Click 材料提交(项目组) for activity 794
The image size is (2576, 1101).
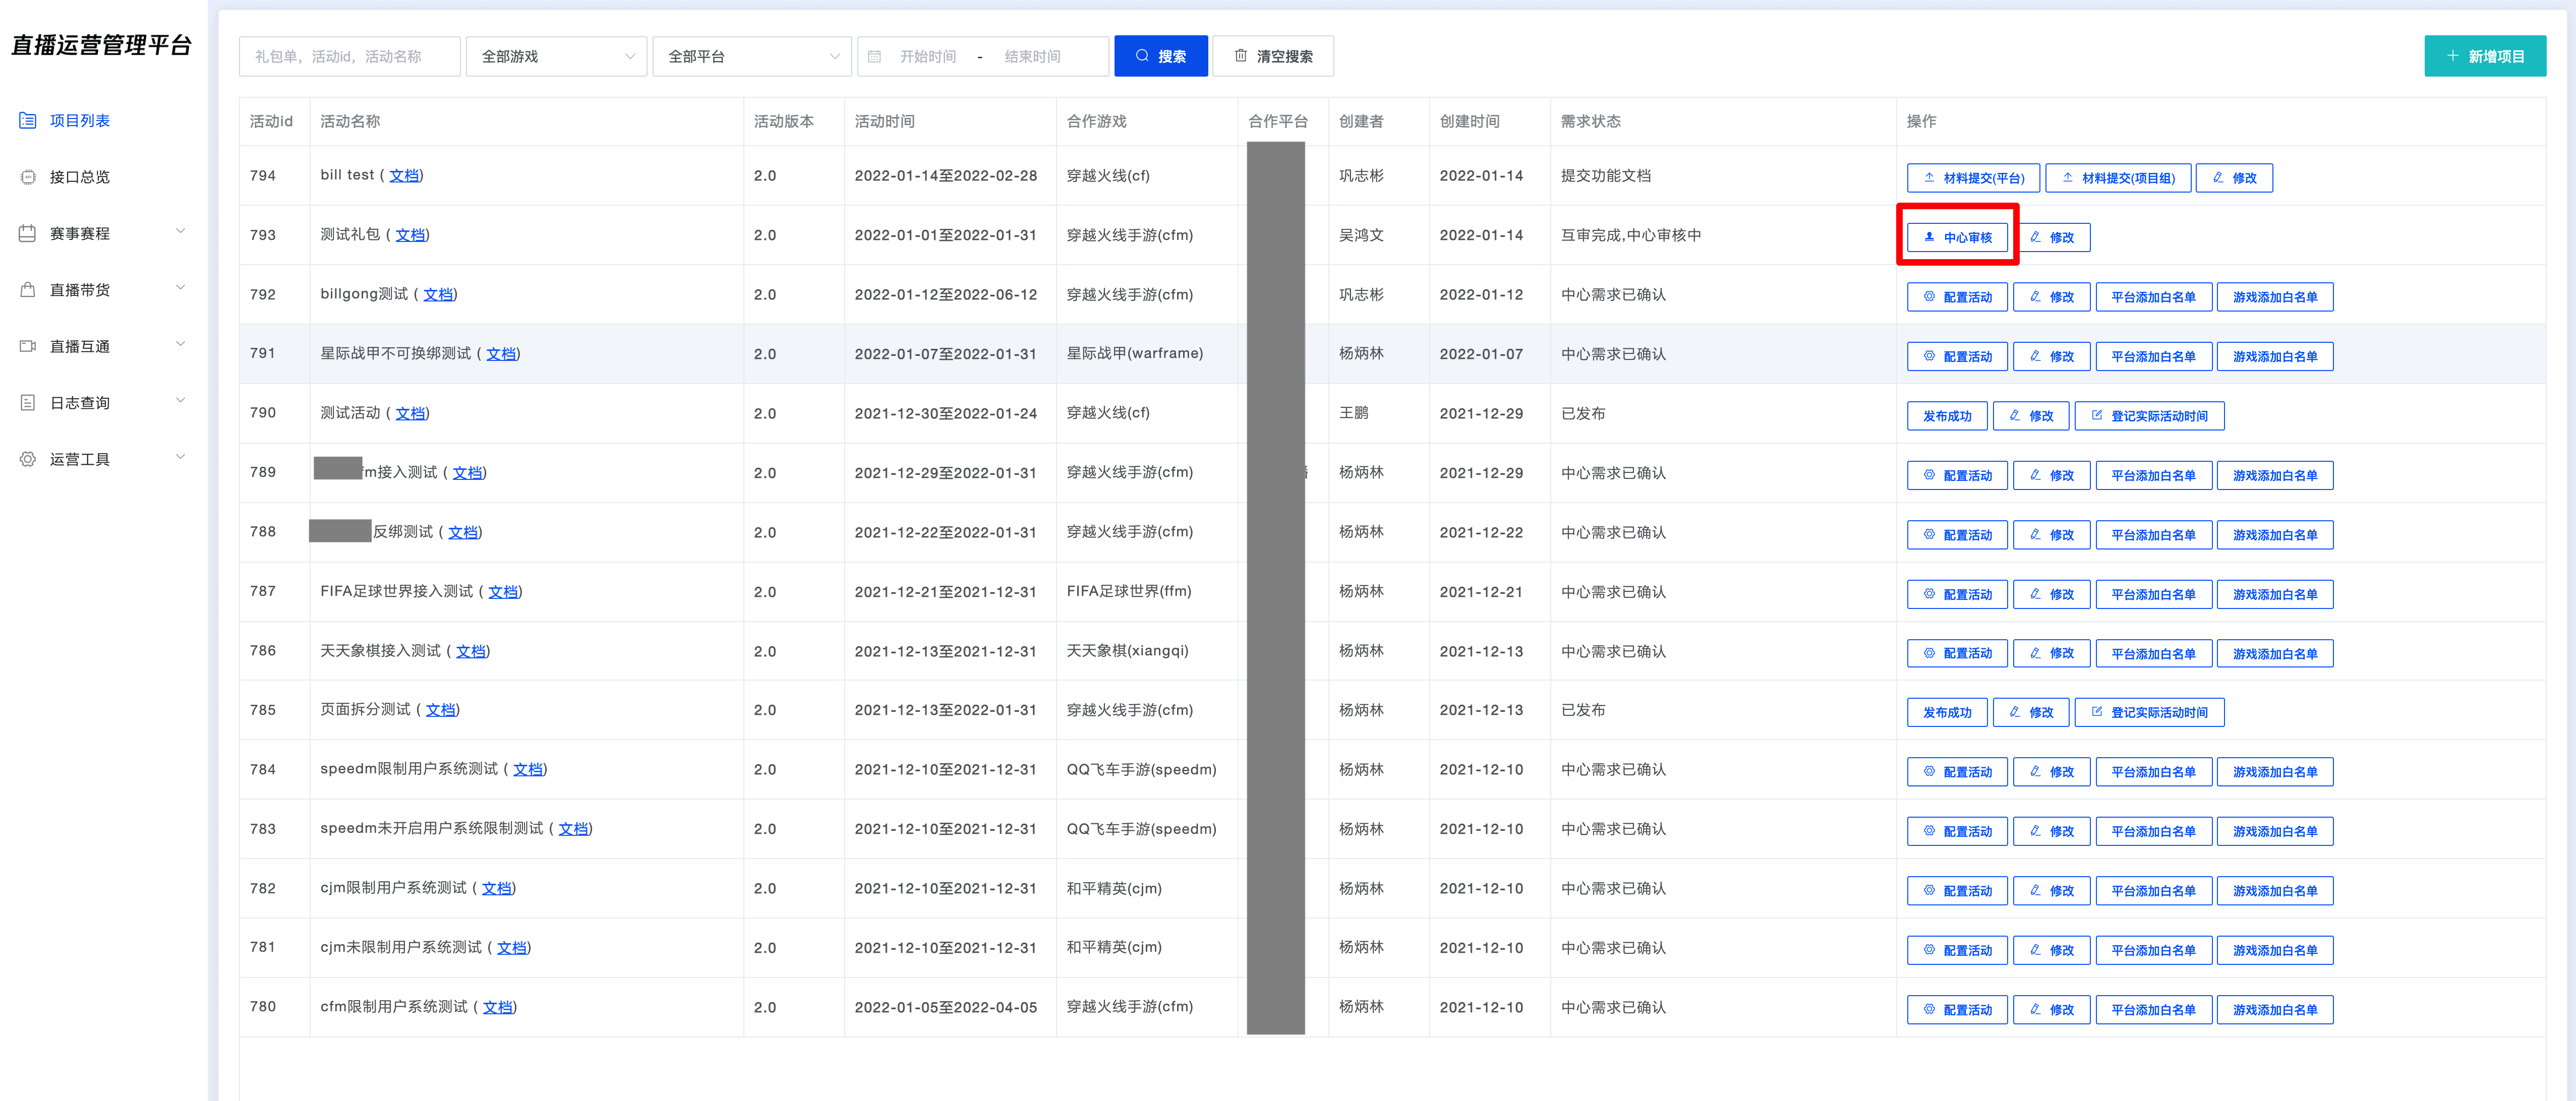pyautogui.click(x=2118, y=178)
